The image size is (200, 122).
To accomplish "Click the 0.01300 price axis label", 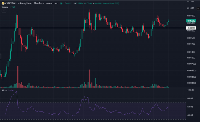I will coord(191,52).
